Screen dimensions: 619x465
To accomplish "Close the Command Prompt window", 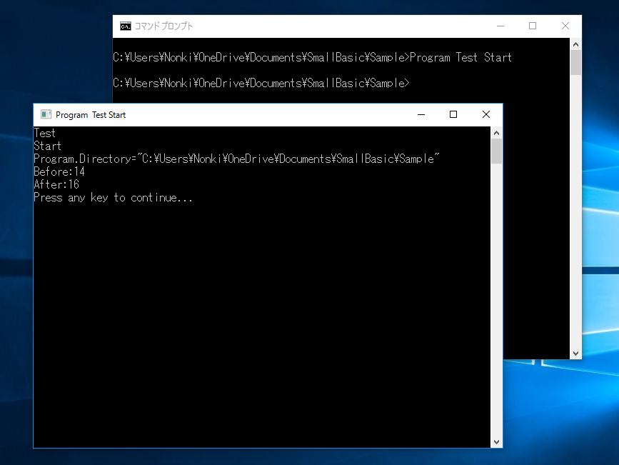I will coord(565,26).
